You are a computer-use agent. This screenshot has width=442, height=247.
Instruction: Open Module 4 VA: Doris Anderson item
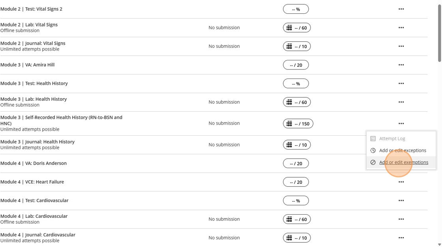click(34, 163)
